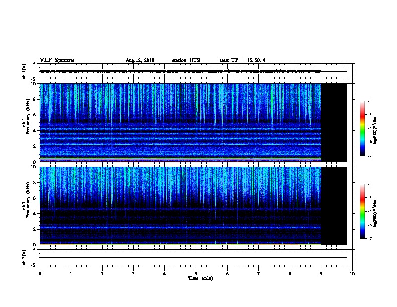Click the ch.2 color scale log(PSD) units label
Image resolution: width=397 pixels, height=307 pixels.
[x=375, y=213]
